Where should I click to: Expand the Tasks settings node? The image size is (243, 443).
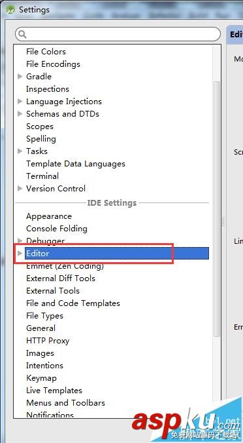(x=20, y=151)
